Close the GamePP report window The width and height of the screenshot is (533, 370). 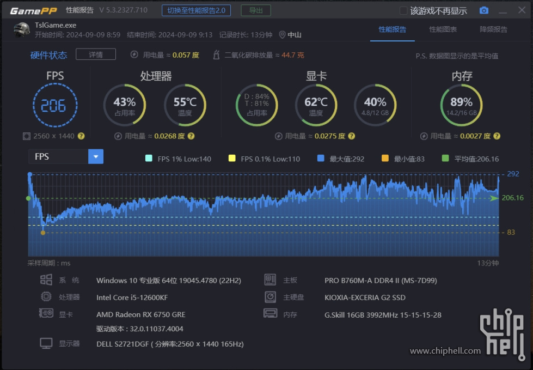(522, 10)
